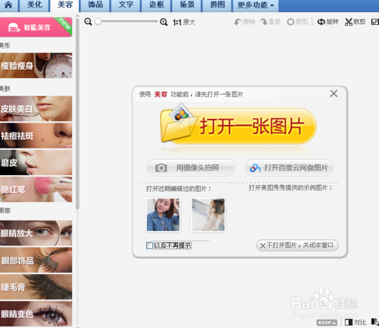Click 不打开图片，关闭本窗口 button
Screen dimensions: 379x328
point(297,245)
